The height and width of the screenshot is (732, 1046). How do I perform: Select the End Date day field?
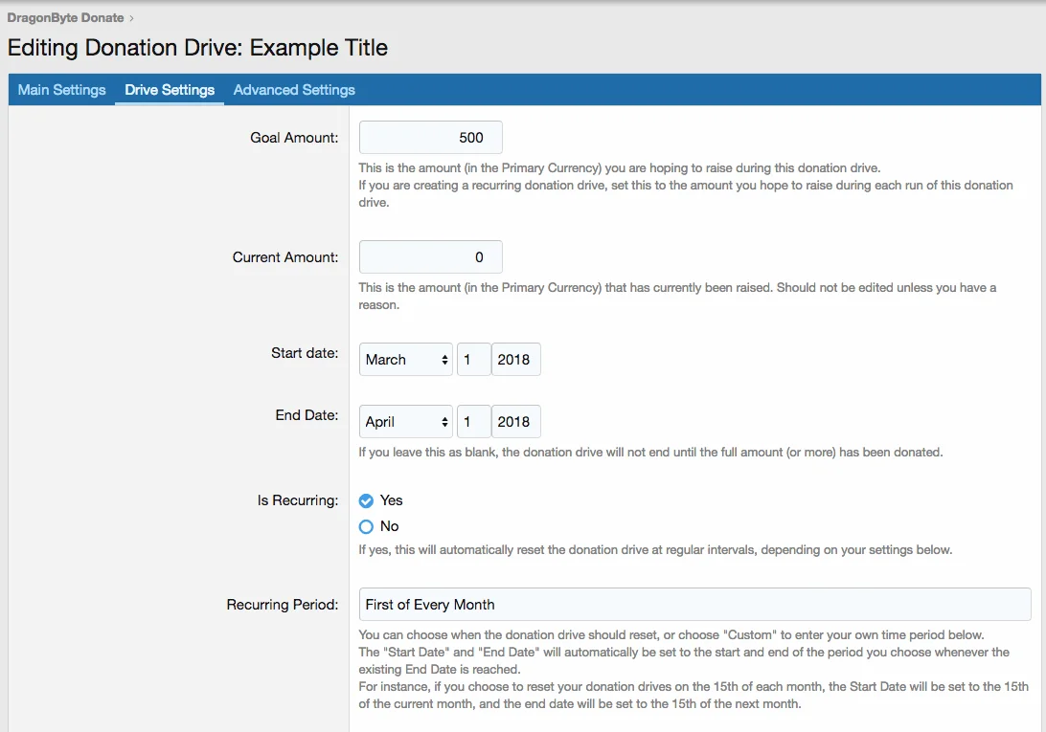[x=473, y=422]
